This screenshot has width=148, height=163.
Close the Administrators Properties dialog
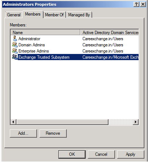(x=143, y=4)
